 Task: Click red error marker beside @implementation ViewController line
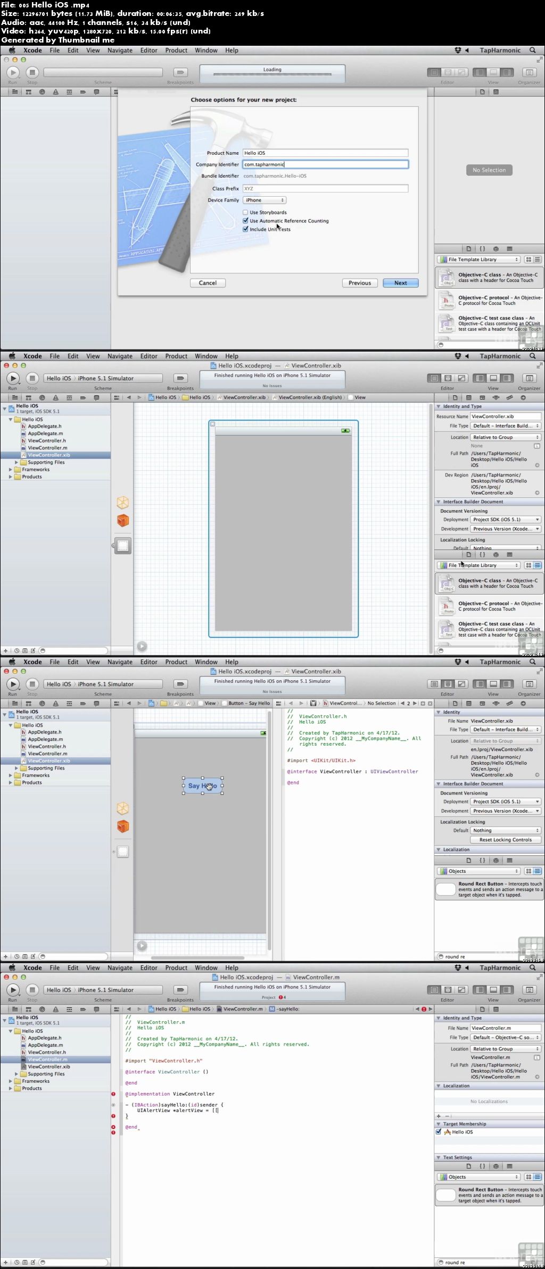pos(113,1094)
